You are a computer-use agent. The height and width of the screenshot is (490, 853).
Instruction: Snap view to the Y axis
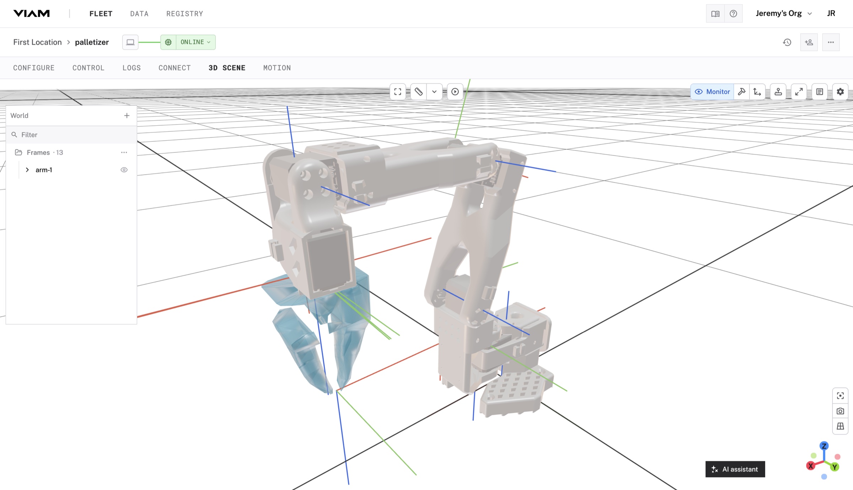pyautogui.click(x=835, y=467)
